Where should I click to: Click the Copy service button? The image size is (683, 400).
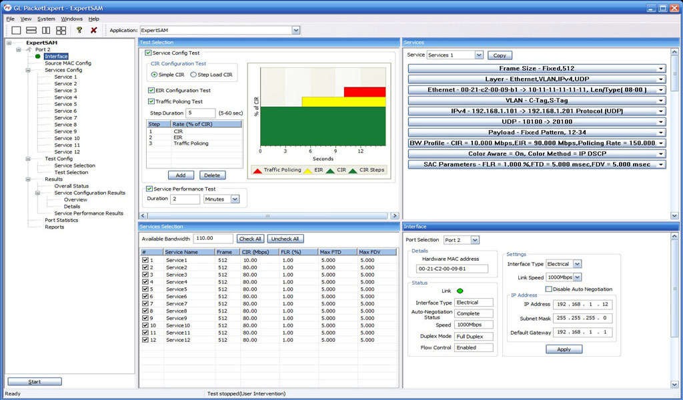500,55
